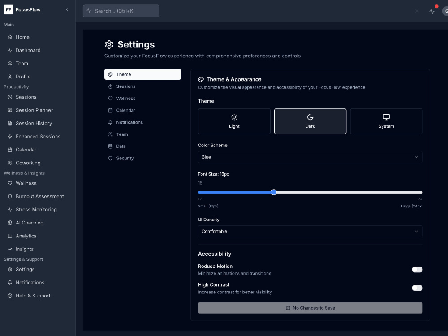Image resolution: width=448 pixels, height=336 pixels.
Task: Click the sidebar Wellness heart icon
Action: (x=10, y=183)
